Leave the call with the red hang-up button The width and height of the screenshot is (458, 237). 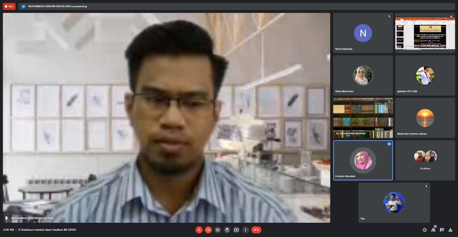click(x=256, y=230)
